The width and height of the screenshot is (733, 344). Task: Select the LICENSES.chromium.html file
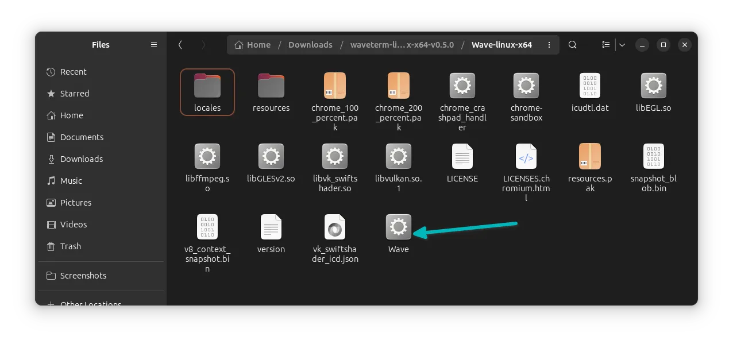526,157
